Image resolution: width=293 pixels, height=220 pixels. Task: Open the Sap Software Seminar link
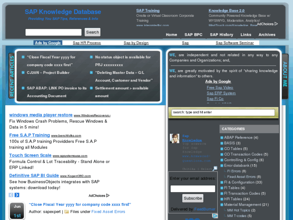(235, 43)
